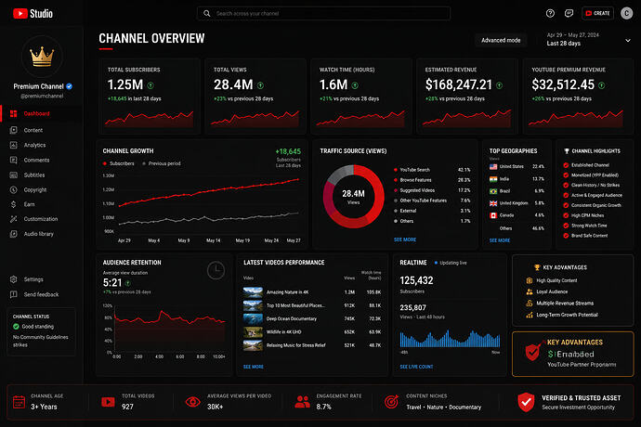
Task: Click SEE MORE under Top Geographies
Action: point(500,240)
